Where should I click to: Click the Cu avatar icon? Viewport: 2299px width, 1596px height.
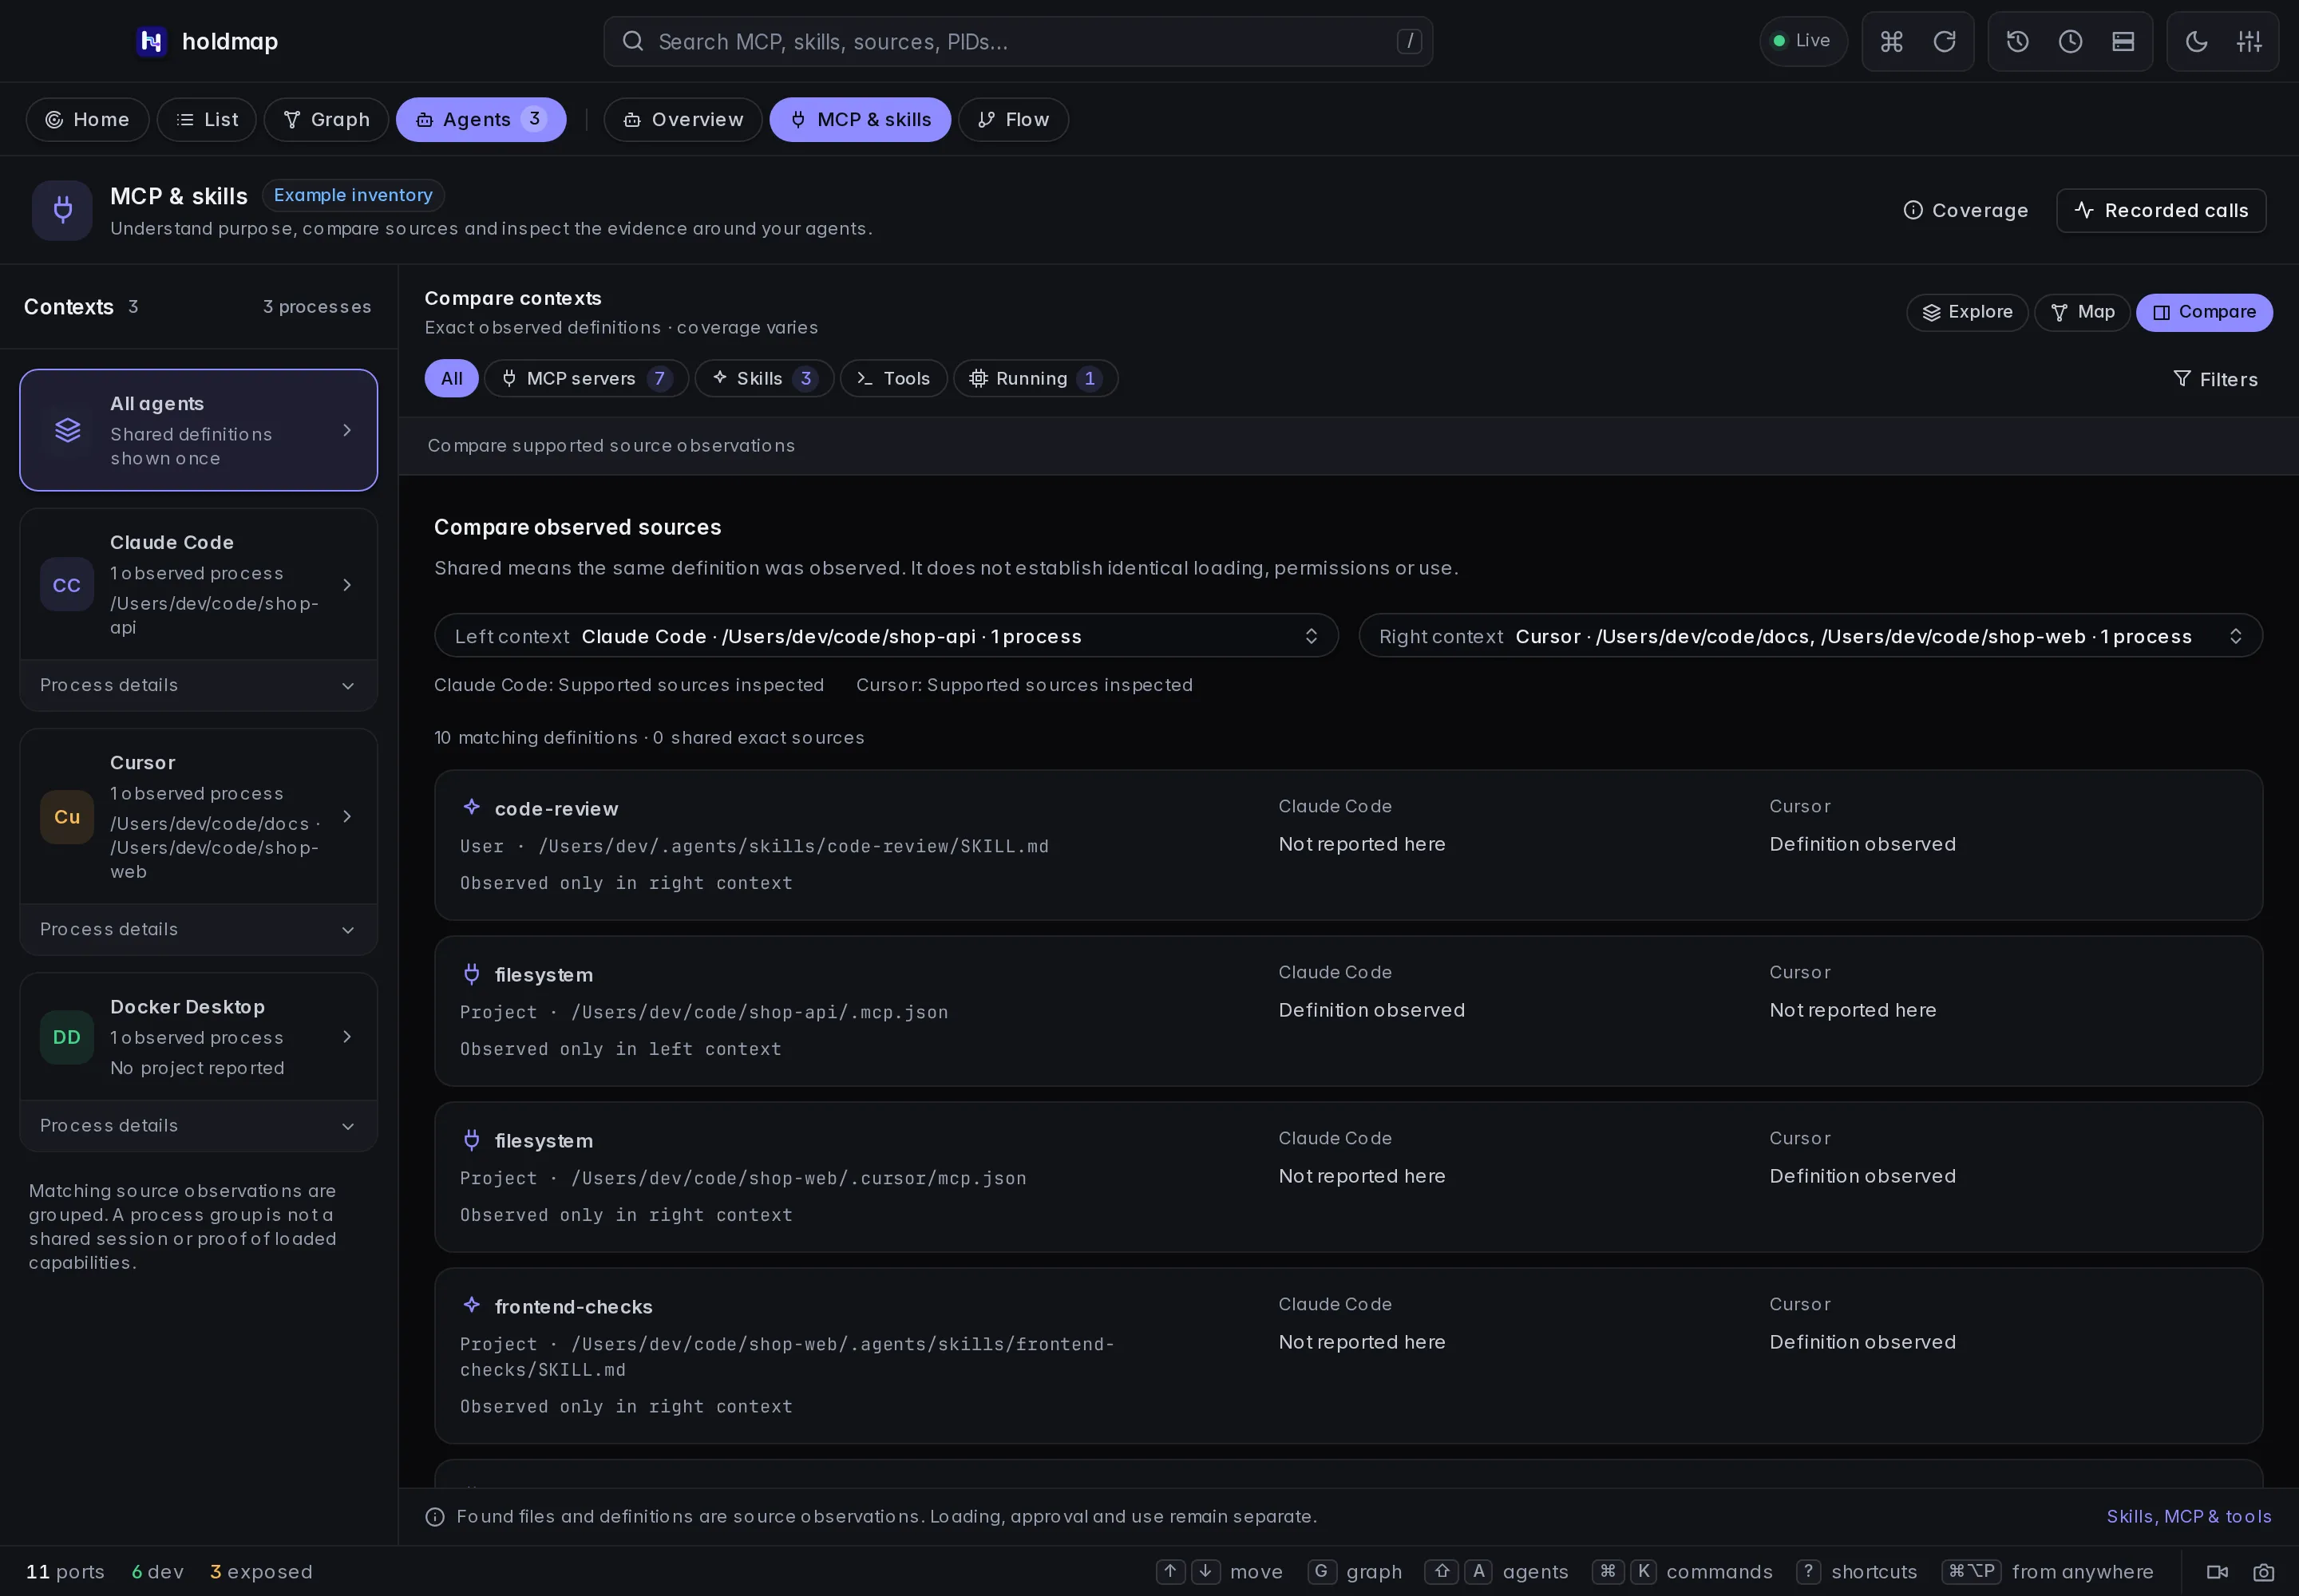tap(67, 817)
